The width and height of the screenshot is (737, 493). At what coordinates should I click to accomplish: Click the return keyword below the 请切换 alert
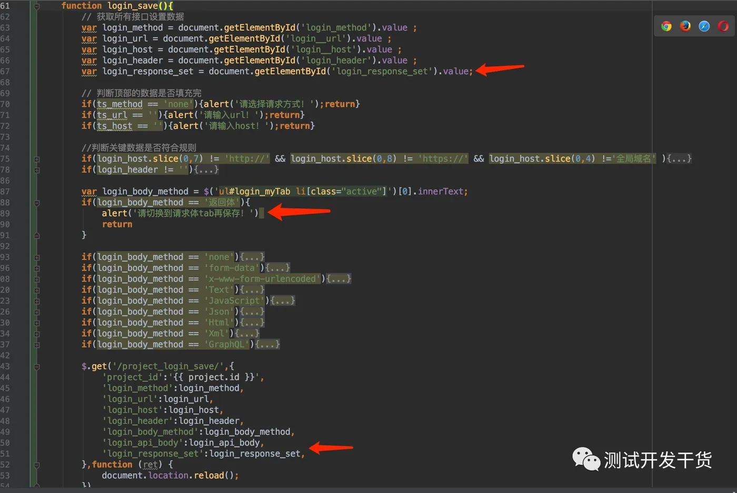click(117, 224)
